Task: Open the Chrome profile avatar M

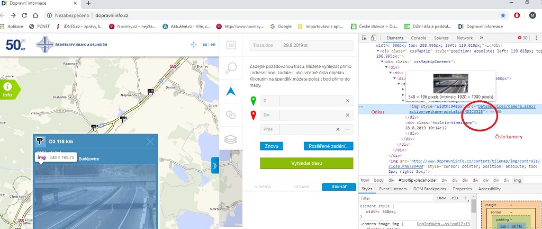Action: tap(532, 15)
